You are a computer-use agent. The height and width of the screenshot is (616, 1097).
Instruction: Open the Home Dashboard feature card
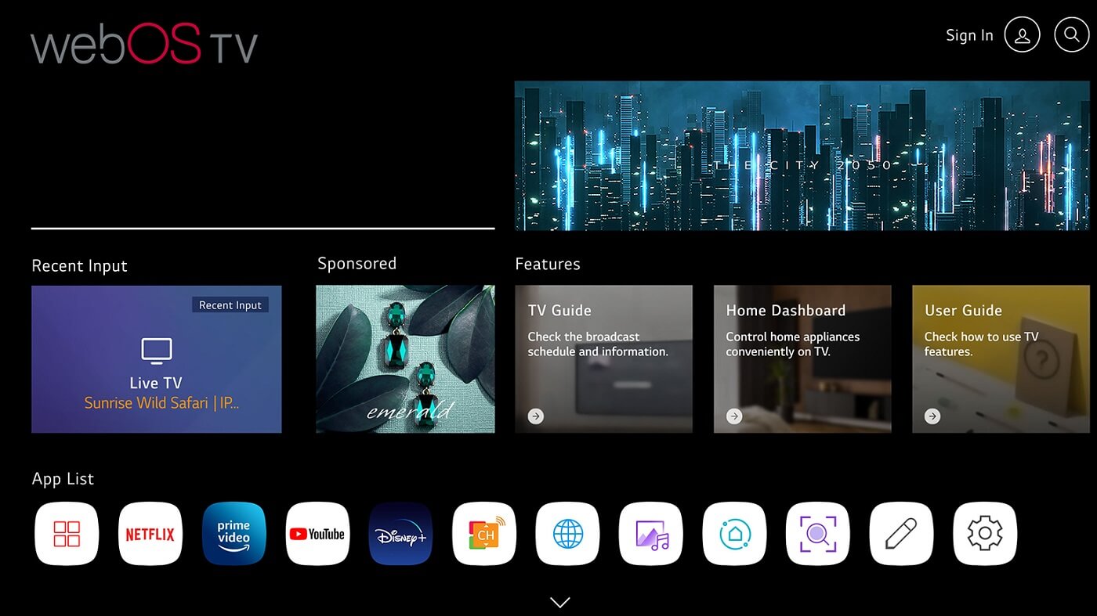(802, 359)
